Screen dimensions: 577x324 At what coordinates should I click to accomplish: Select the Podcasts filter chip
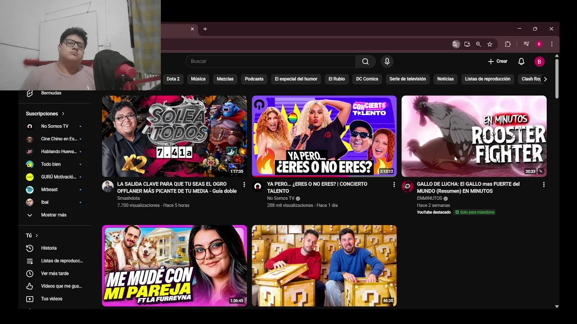point(254,79)
